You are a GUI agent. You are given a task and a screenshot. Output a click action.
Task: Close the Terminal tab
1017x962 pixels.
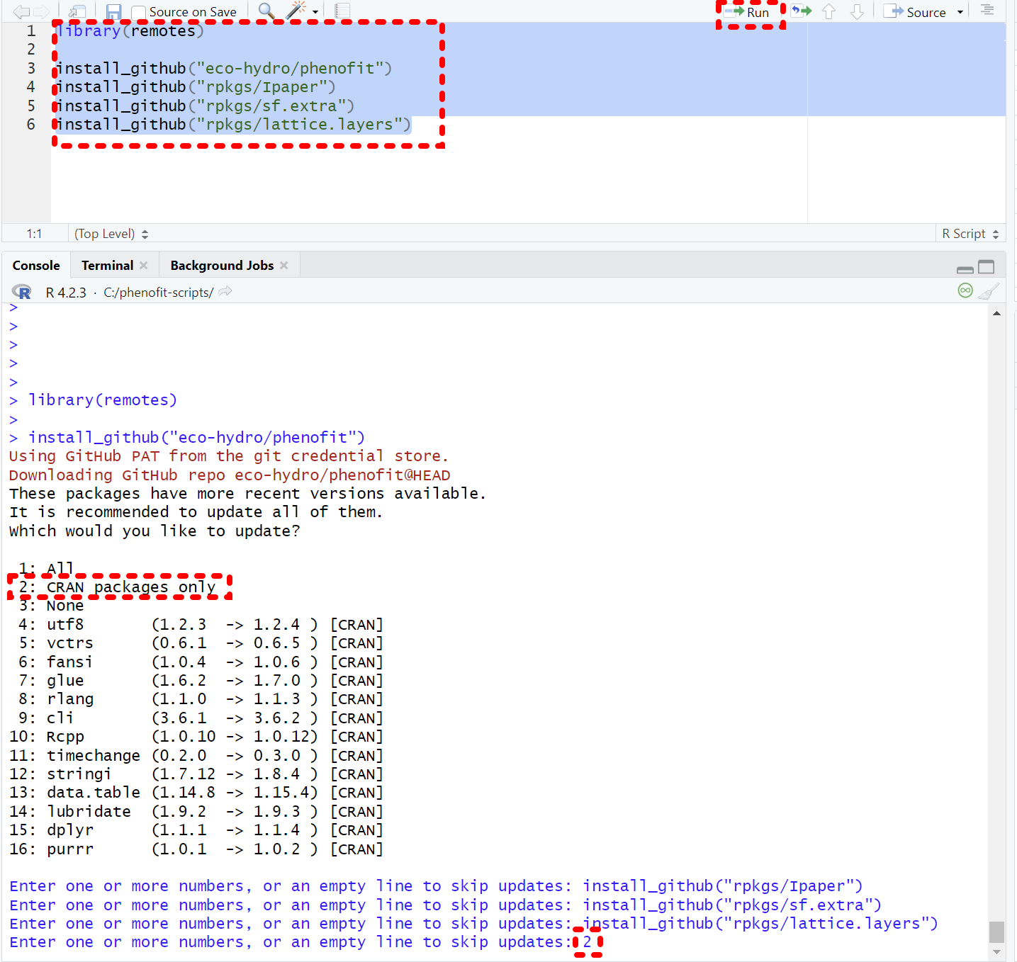click(x=144, y=265)
